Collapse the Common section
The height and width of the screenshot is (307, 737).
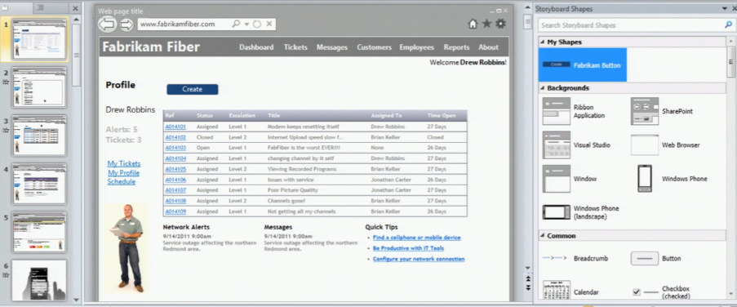coord(542,236)
